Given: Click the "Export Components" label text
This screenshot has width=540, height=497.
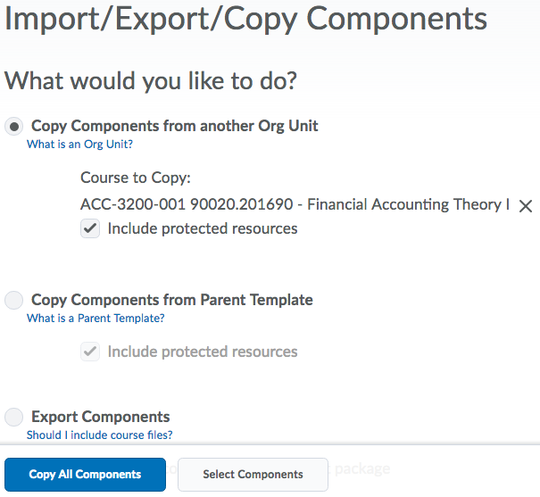Looking at the screenshot, I should (101, 417).
